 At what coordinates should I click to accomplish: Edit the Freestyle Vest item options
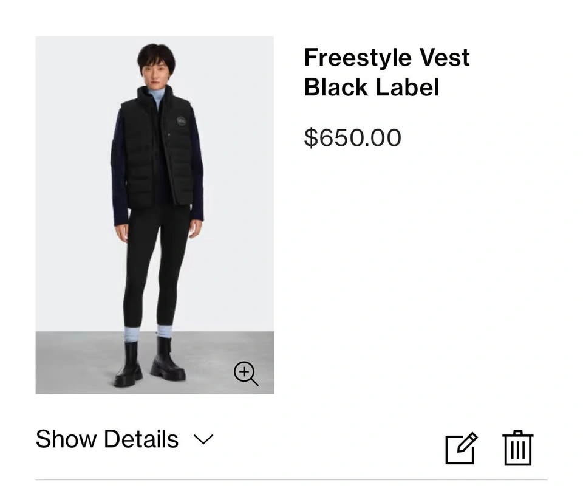tap(461, 448)
